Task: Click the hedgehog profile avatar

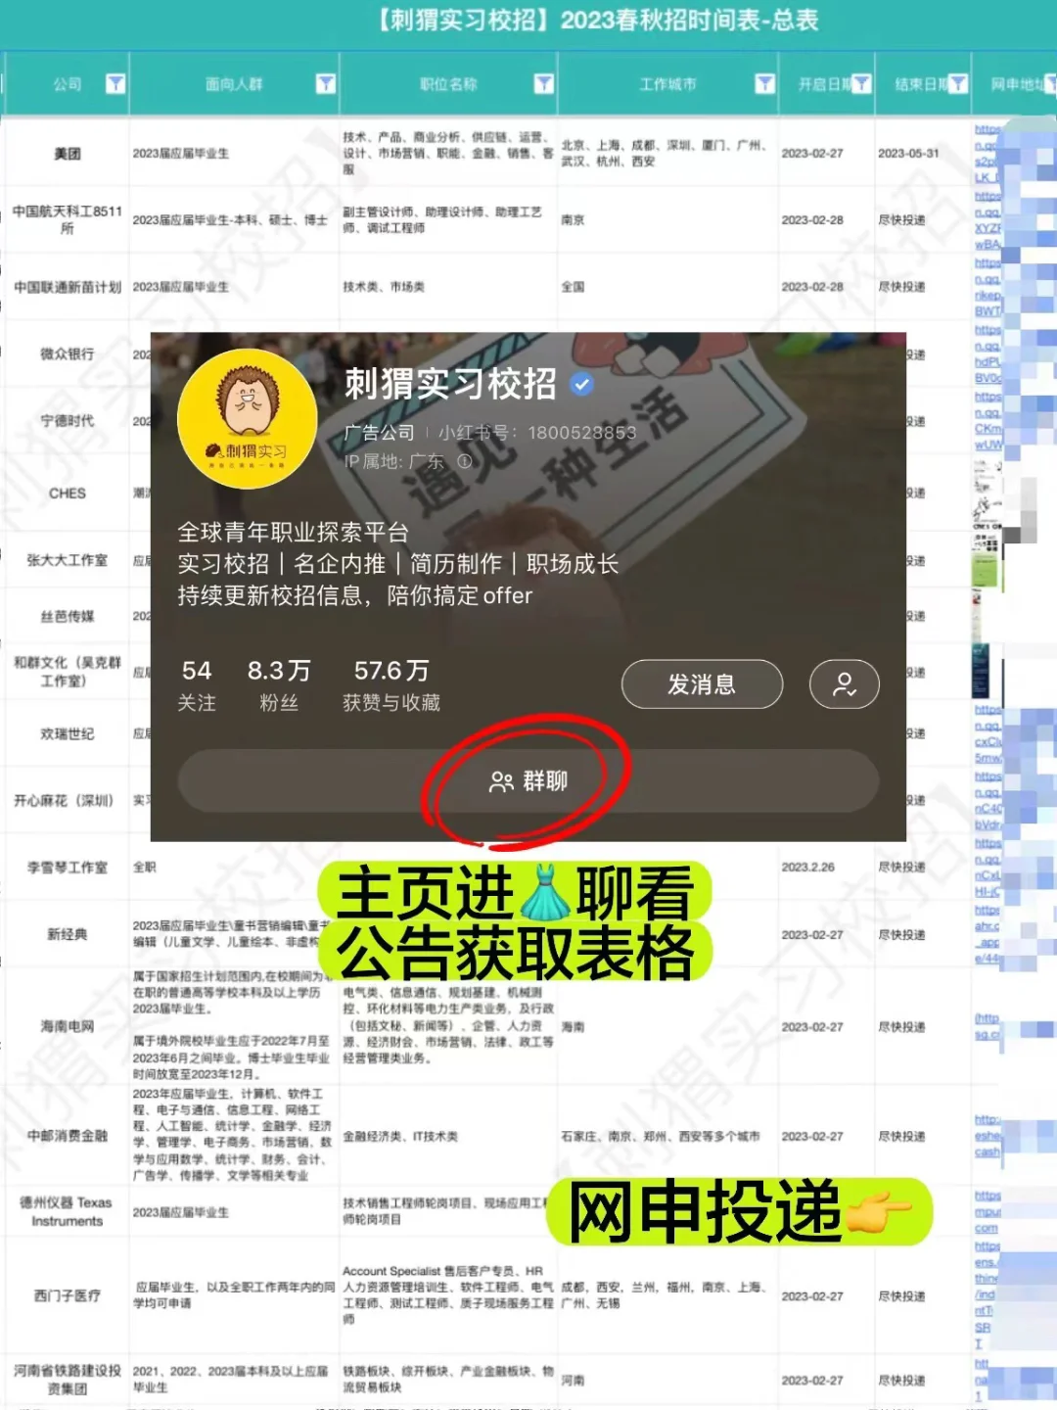Action: click(x=246, y=419)
